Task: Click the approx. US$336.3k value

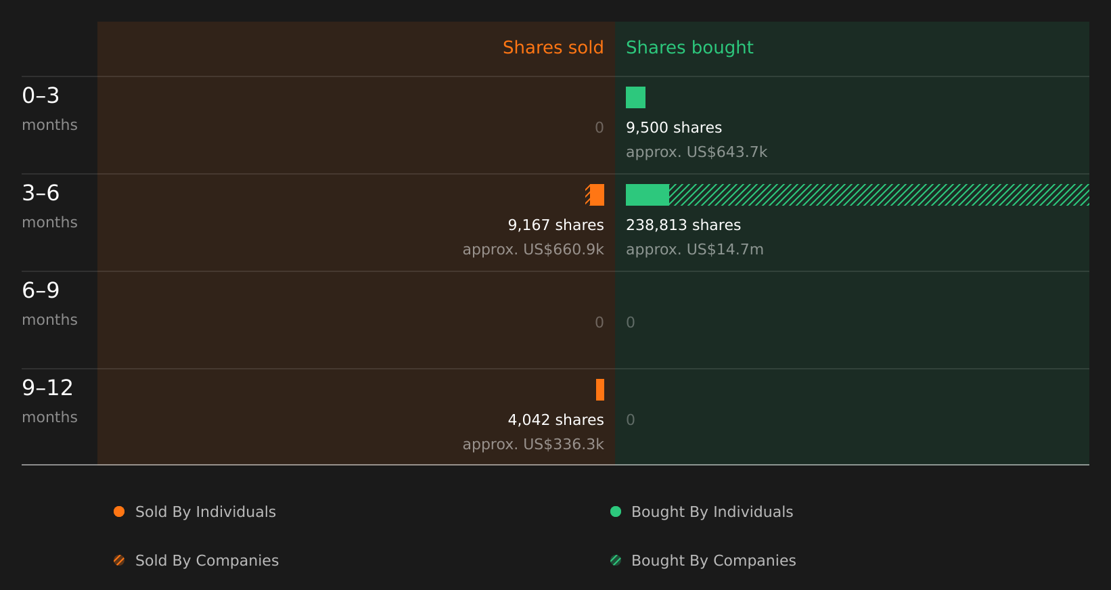Action: pos(533,445)
